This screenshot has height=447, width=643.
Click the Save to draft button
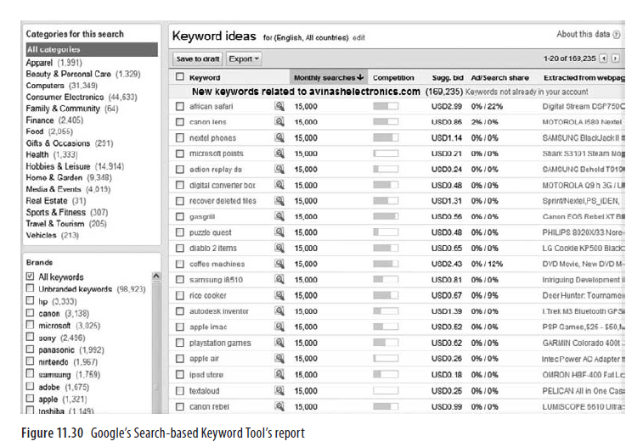coord(198,59)
